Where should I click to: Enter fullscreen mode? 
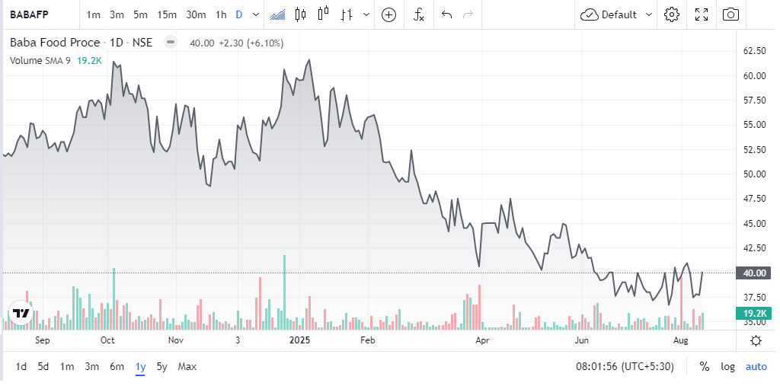702,14
